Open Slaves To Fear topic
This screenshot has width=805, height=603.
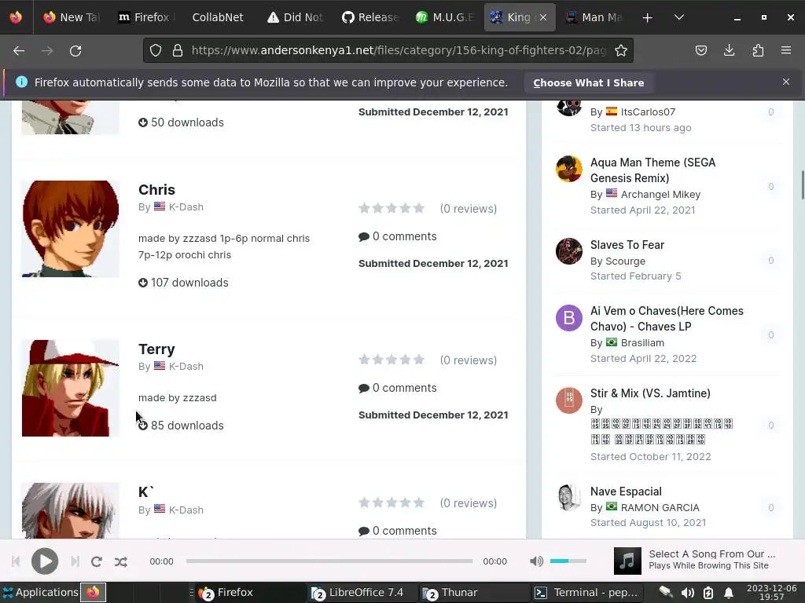pos(627,245)
